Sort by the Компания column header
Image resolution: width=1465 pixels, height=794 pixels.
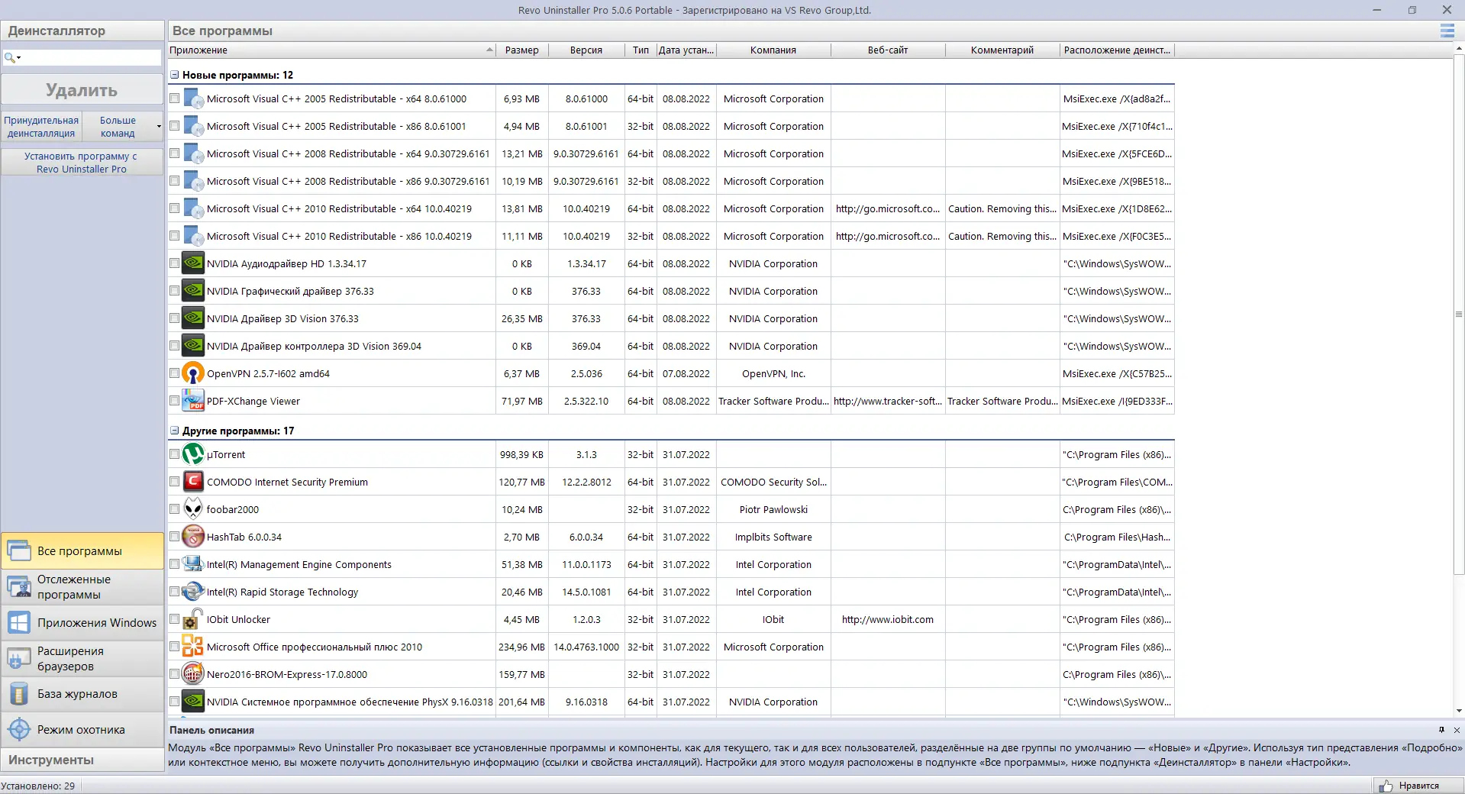coord(773,50)
